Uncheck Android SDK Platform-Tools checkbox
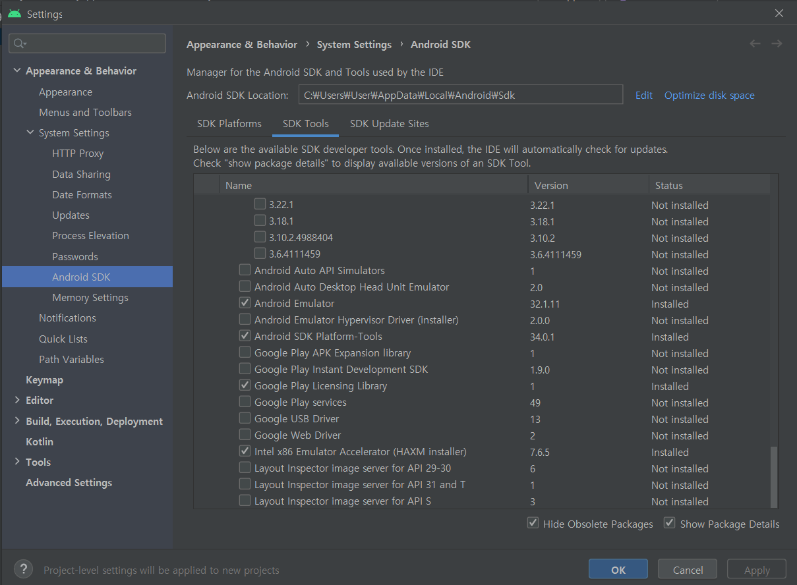 click(x=245, y=336)
